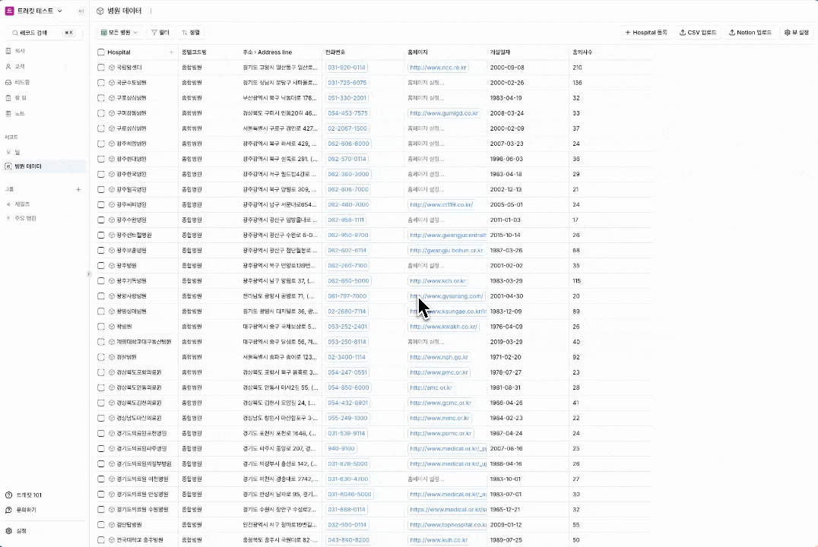
Task: Click the three-dot menu beside 병원 데이터 title
Action: tap(151, 11)
